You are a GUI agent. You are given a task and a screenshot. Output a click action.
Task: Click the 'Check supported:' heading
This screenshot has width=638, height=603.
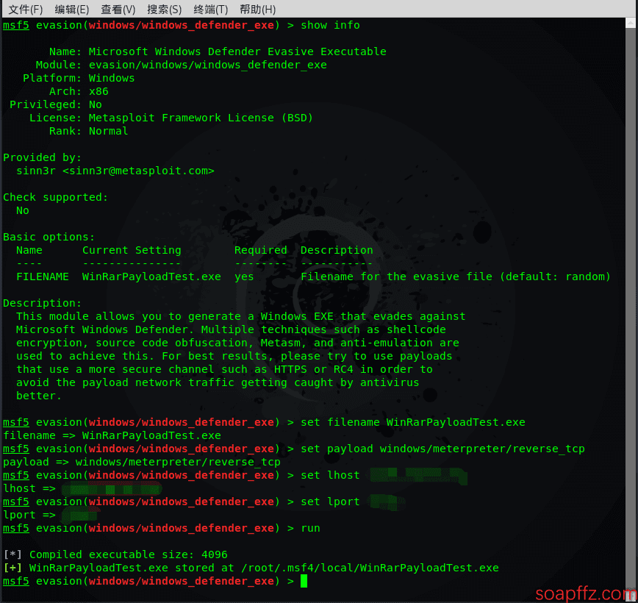[x=56, y=198]
